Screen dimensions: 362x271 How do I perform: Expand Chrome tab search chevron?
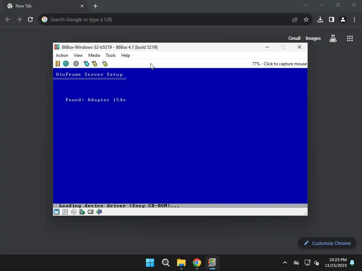[305, 5]
